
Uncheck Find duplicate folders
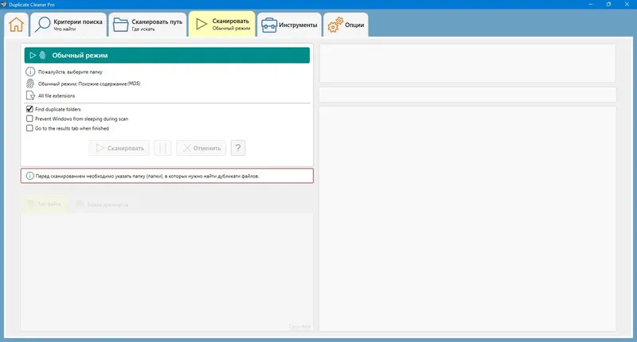29,109
